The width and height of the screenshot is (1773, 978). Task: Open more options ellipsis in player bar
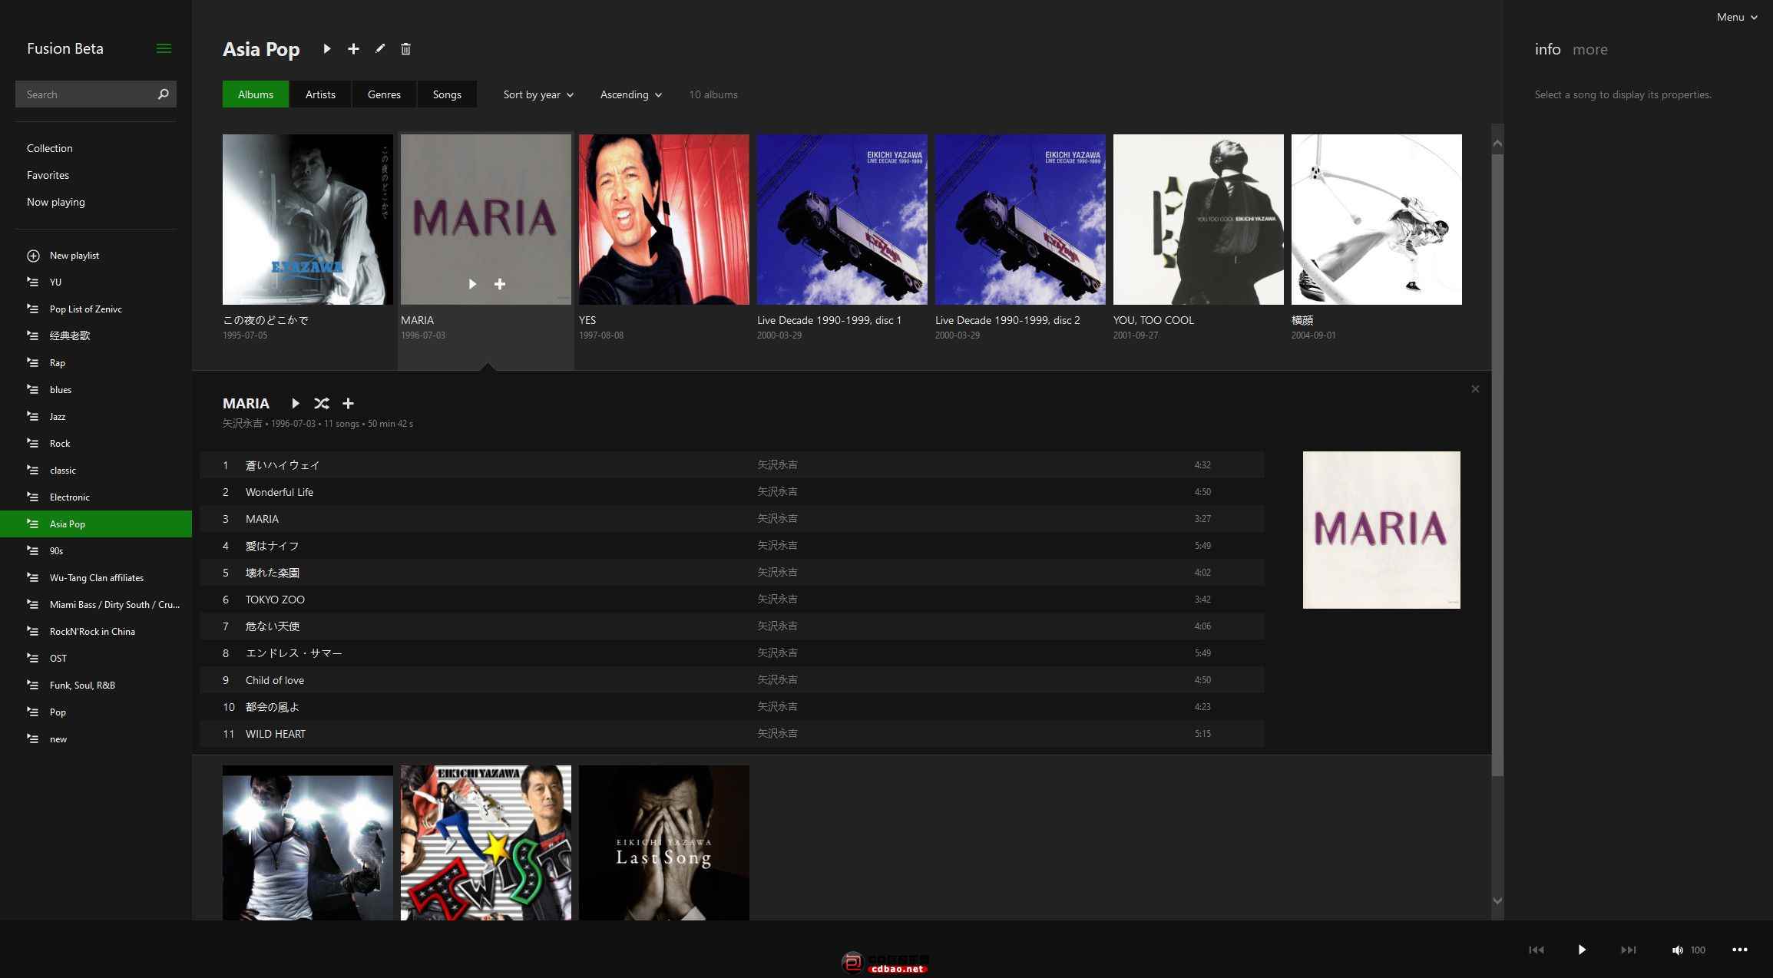(1740, 950)
